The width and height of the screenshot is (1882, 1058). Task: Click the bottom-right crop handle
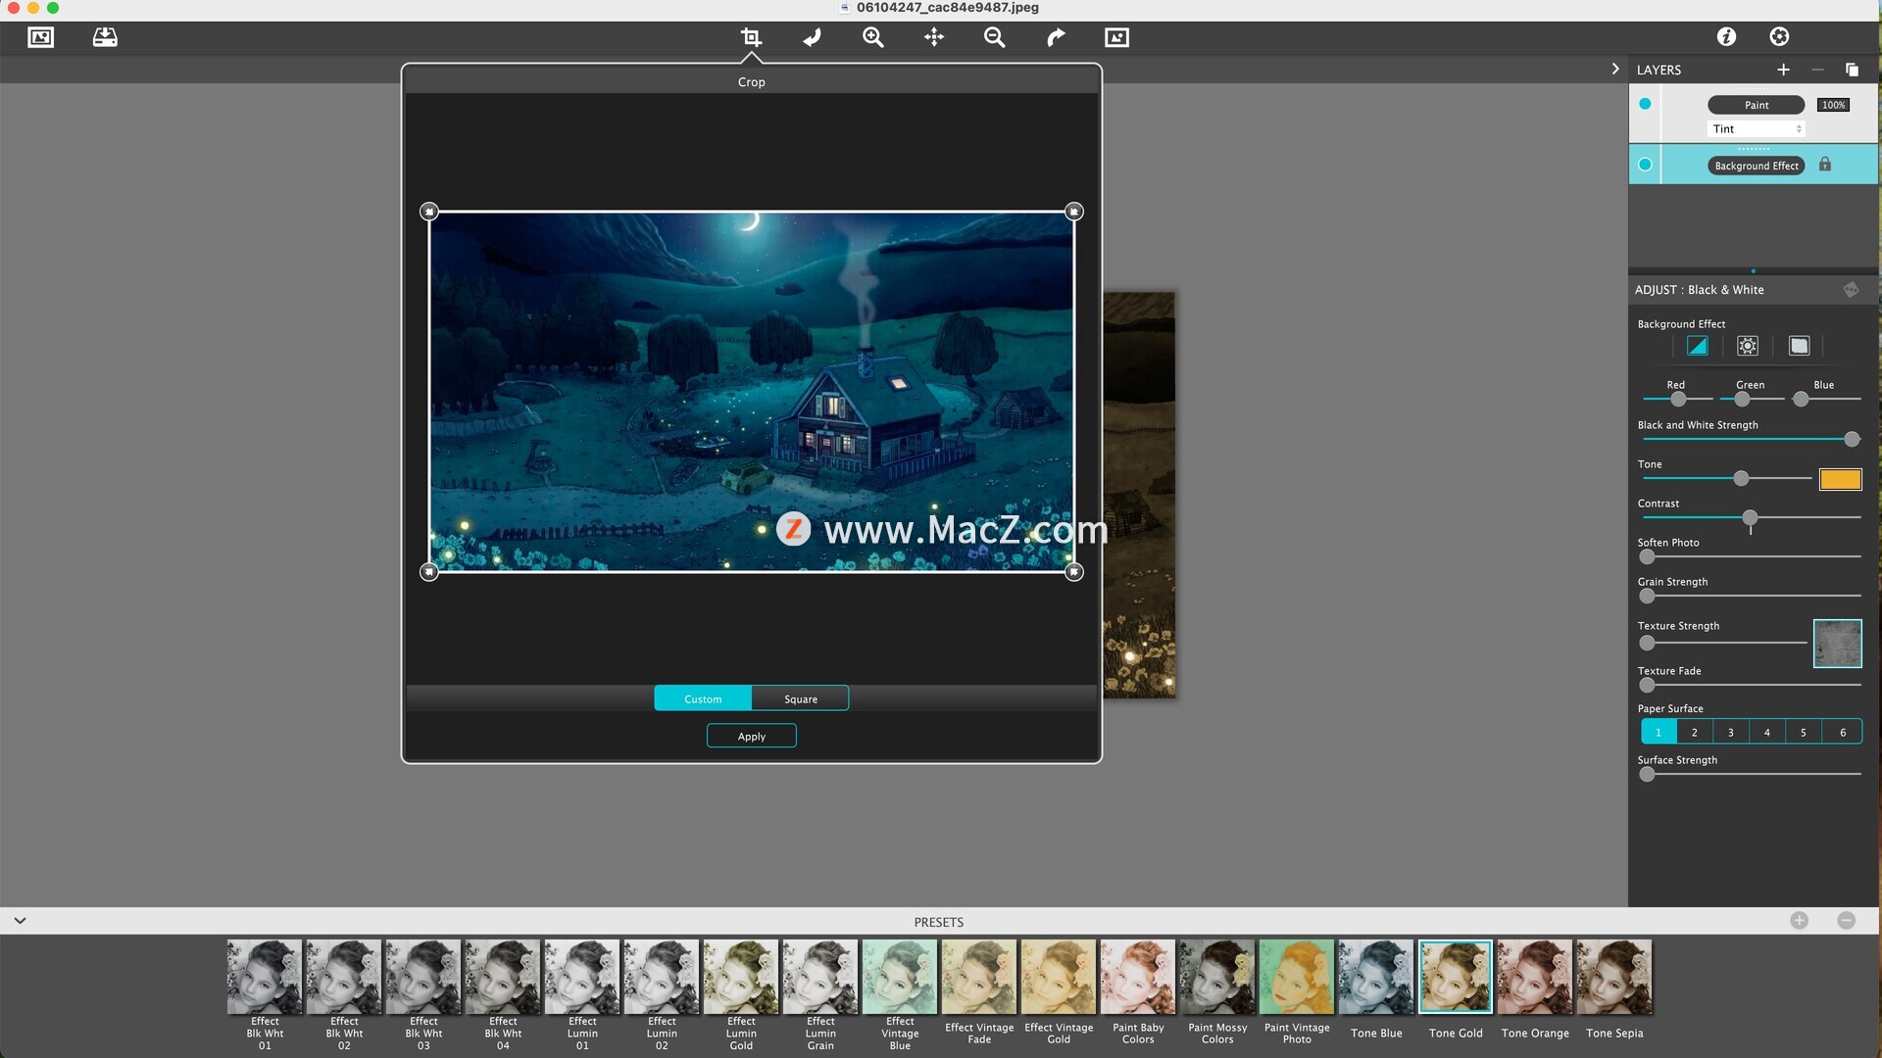[1074, 572]
